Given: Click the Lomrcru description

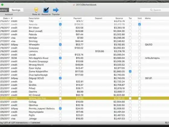Looking at the screenshot, I should 33,51.
